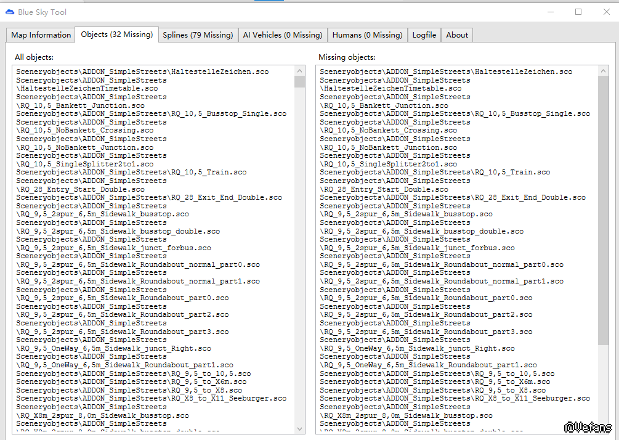The width and height of the screenshot is (619, 440).
Task: Click the All objects list scroll-up arrow
Action: [x=299, y=71]
